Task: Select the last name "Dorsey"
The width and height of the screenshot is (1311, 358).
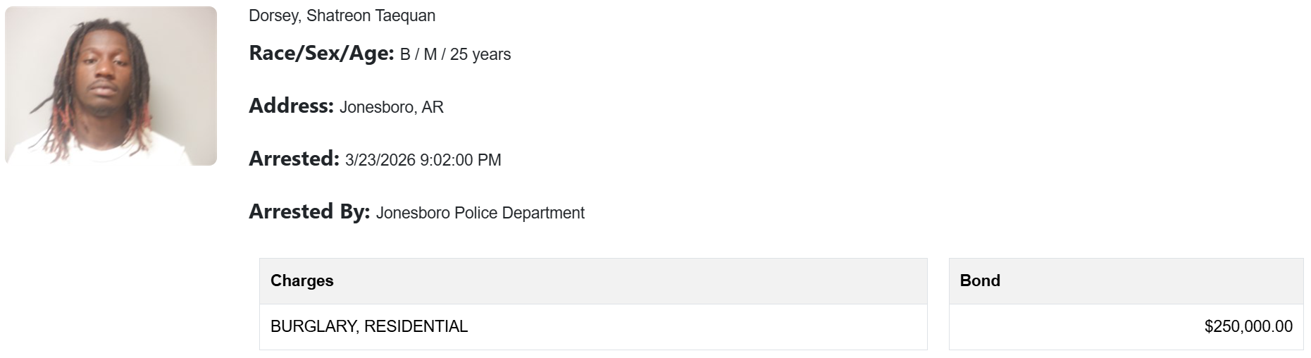Action: [x=273, y=16]
